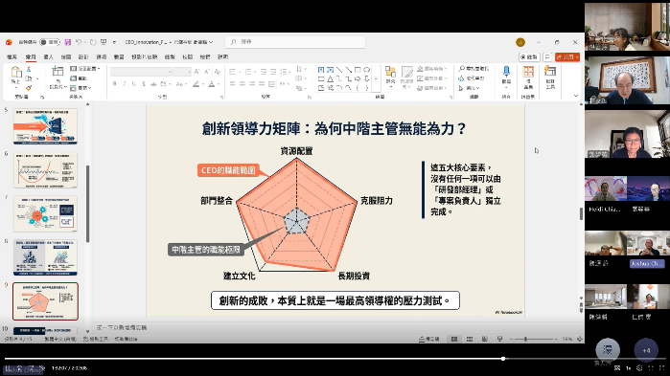Click the Increase Font Size icon
This screenshot has width=670, height=376.
[197, 72]
